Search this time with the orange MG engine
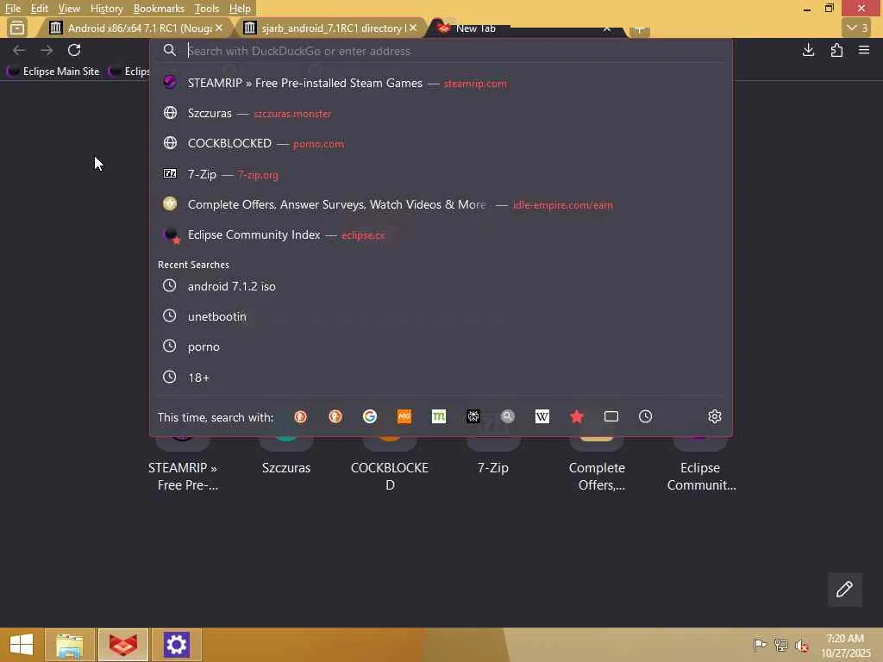Screen dimensions: 883x662 (x=404, y=416)
